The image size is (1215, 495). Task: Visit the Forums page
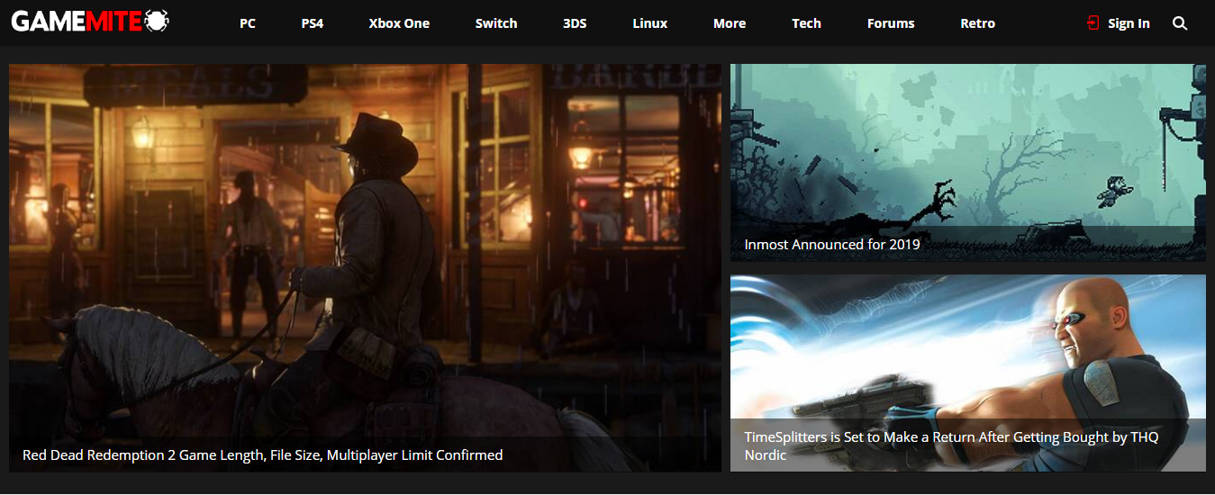pos(891,23)
